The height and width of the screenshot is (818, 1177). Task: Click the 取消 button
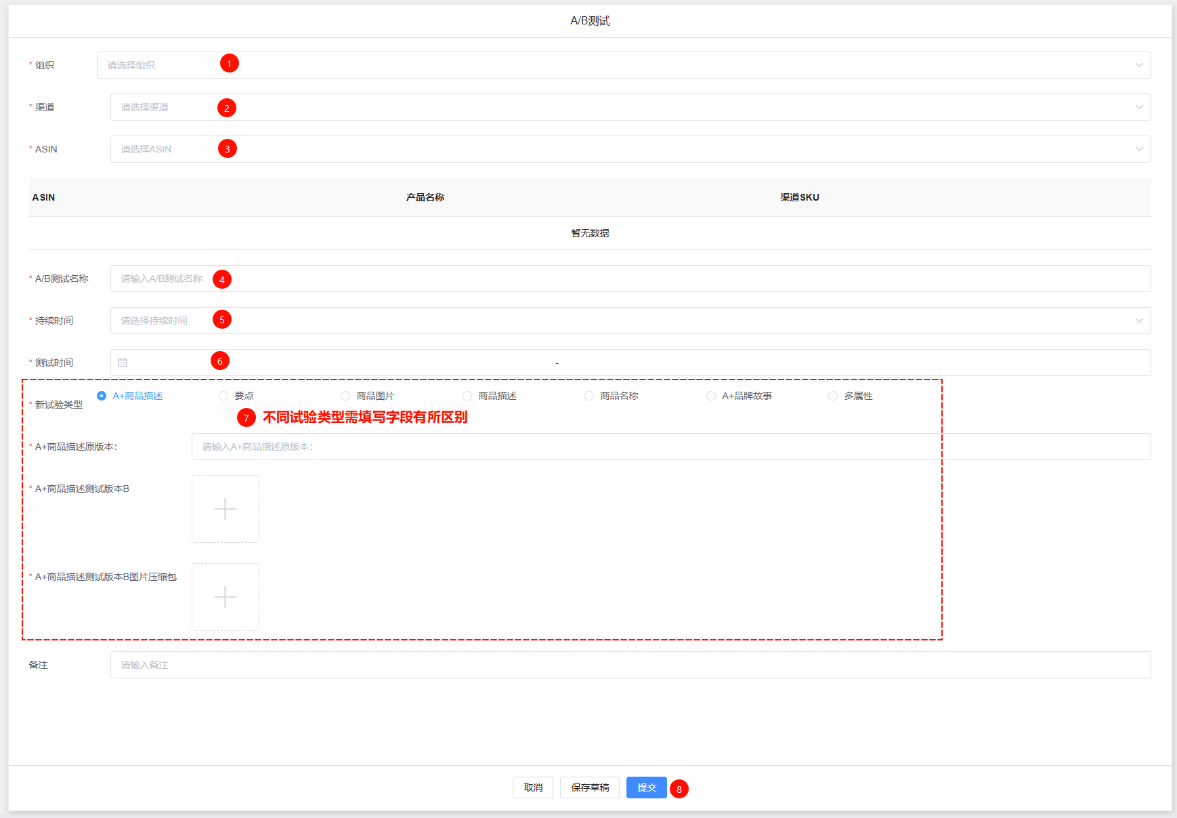[x=533, y=788]
